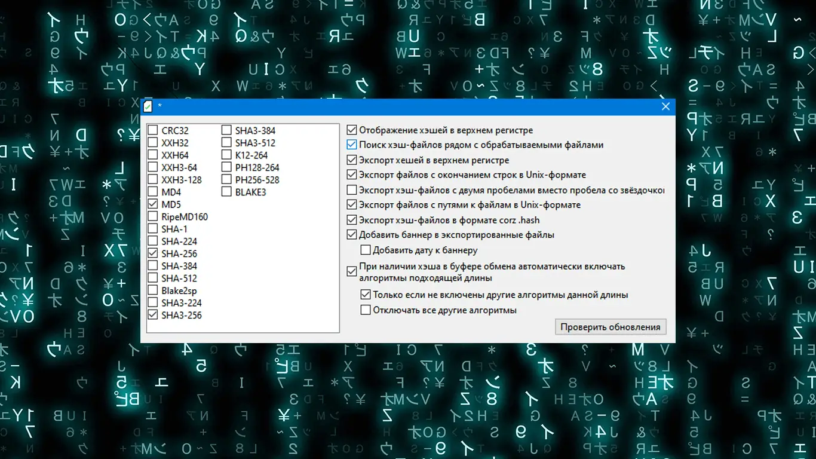Enable the CRC32 algorithm
This screenshot has width=816, height=459.
[154, 131]
